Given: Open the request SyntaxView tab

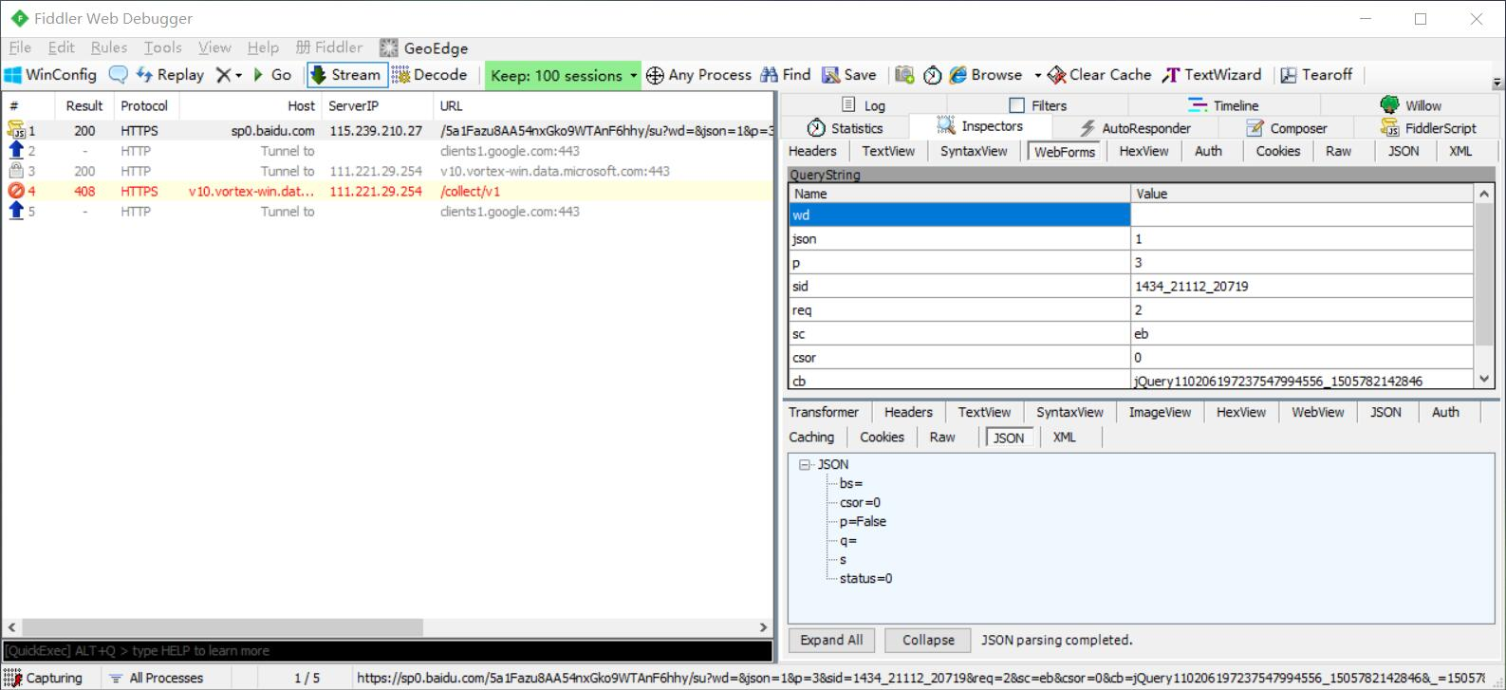Looking at the screenshot, I should pos(974,151).
